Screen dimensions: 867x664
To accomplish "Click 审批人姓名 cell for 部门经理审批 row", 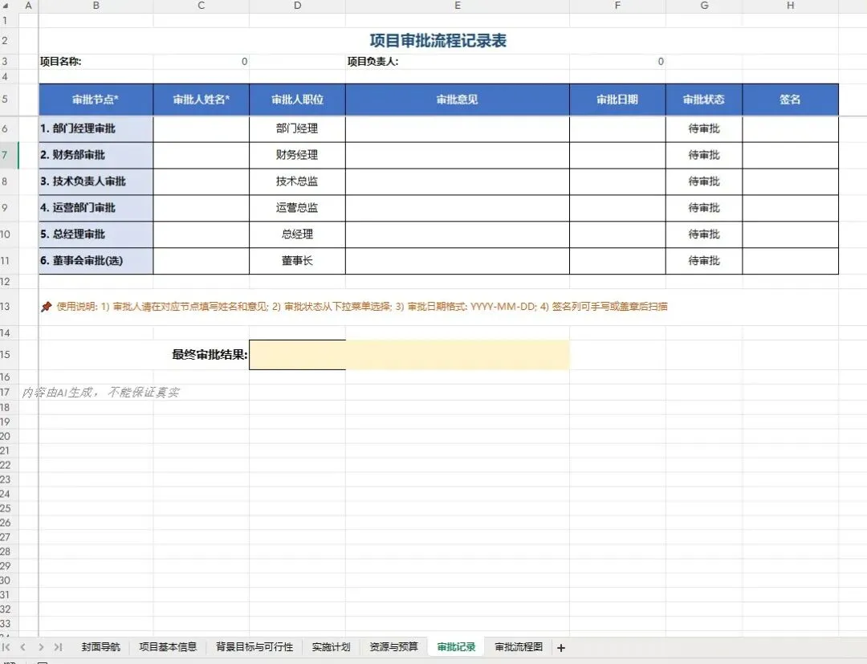I will (x=201, y=128).
